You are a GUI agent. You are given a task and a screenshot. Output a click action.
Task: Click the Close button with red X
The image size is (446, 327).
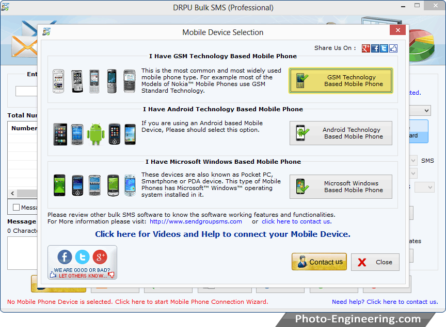pyautogui.click(x=375, y=262)
